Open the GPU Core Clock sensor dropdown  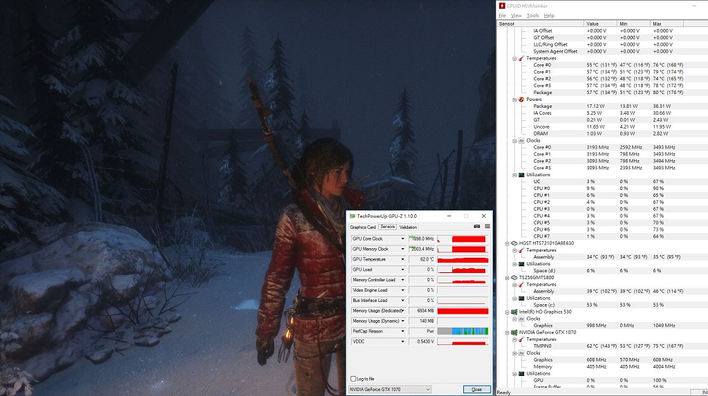403,239
